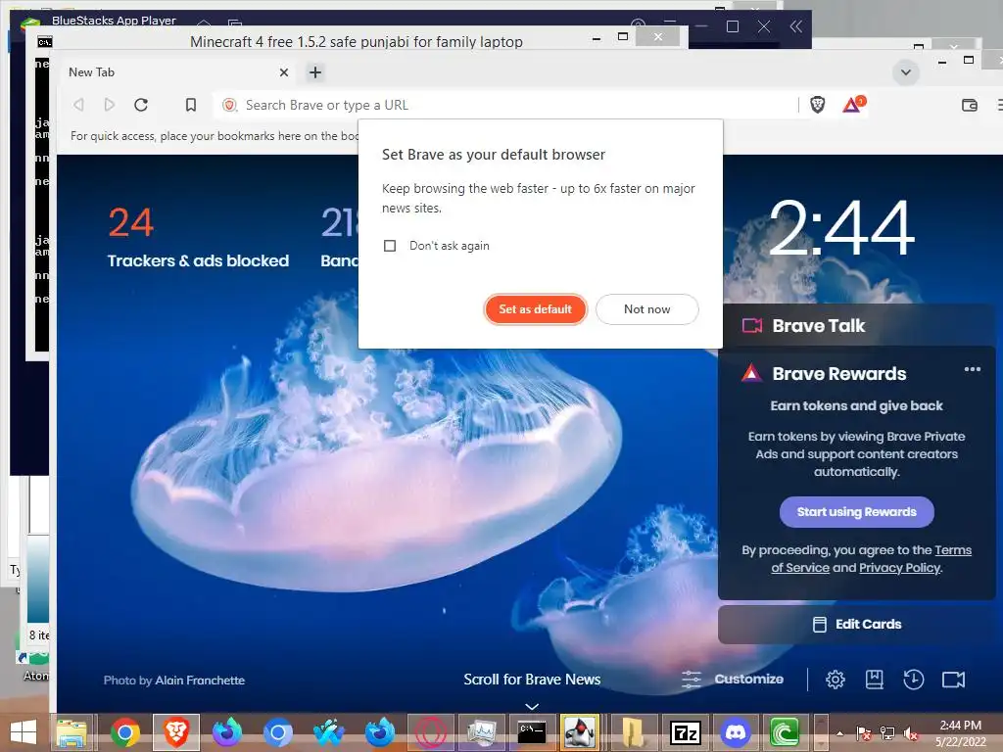This screenshot has width=1003, height=752.
Task: Click the Scroll for Brave News text
Action: [532, 680]
